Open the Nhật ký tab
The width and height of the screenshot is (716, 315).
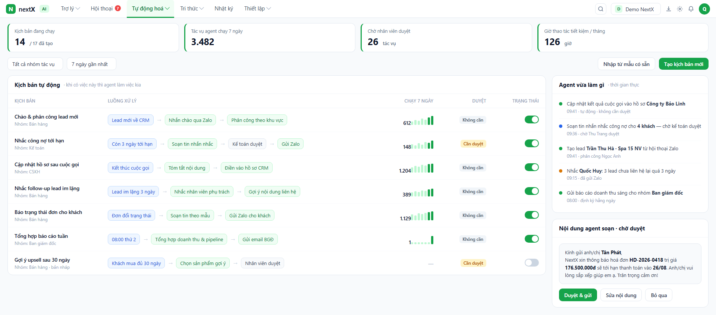(x=224, y=9)
